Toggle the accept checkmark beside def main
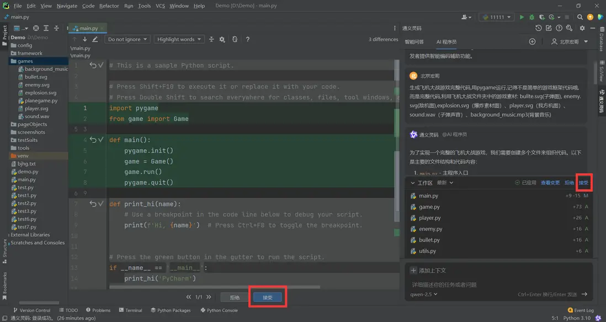This screenshot has height=322, width=606. [x=101, y=140]
